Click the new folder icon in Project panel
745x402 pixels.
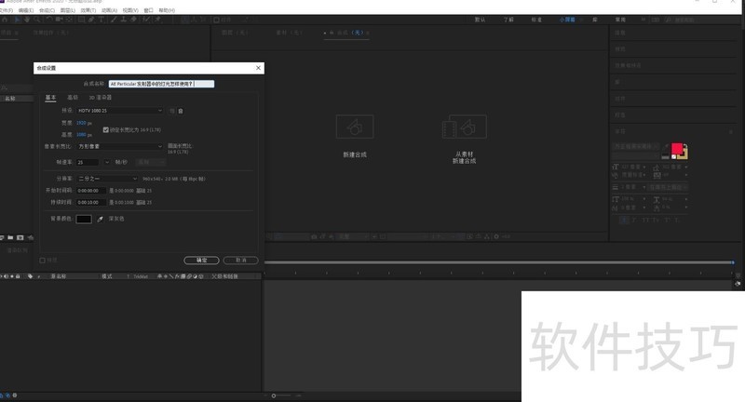[x=10, y=237]
